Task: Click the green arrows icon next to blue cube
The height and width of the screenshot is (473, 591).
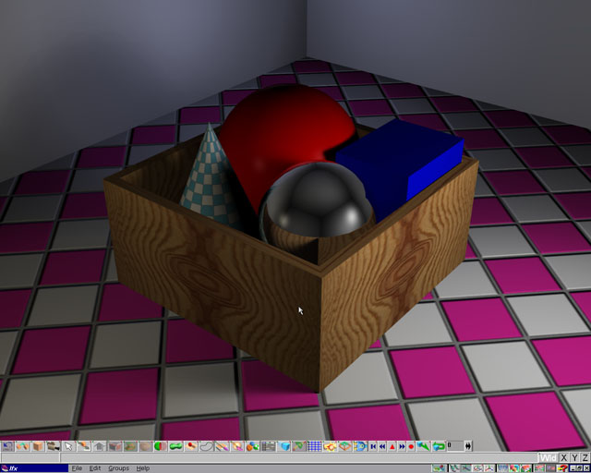Action: click(299, 446)
